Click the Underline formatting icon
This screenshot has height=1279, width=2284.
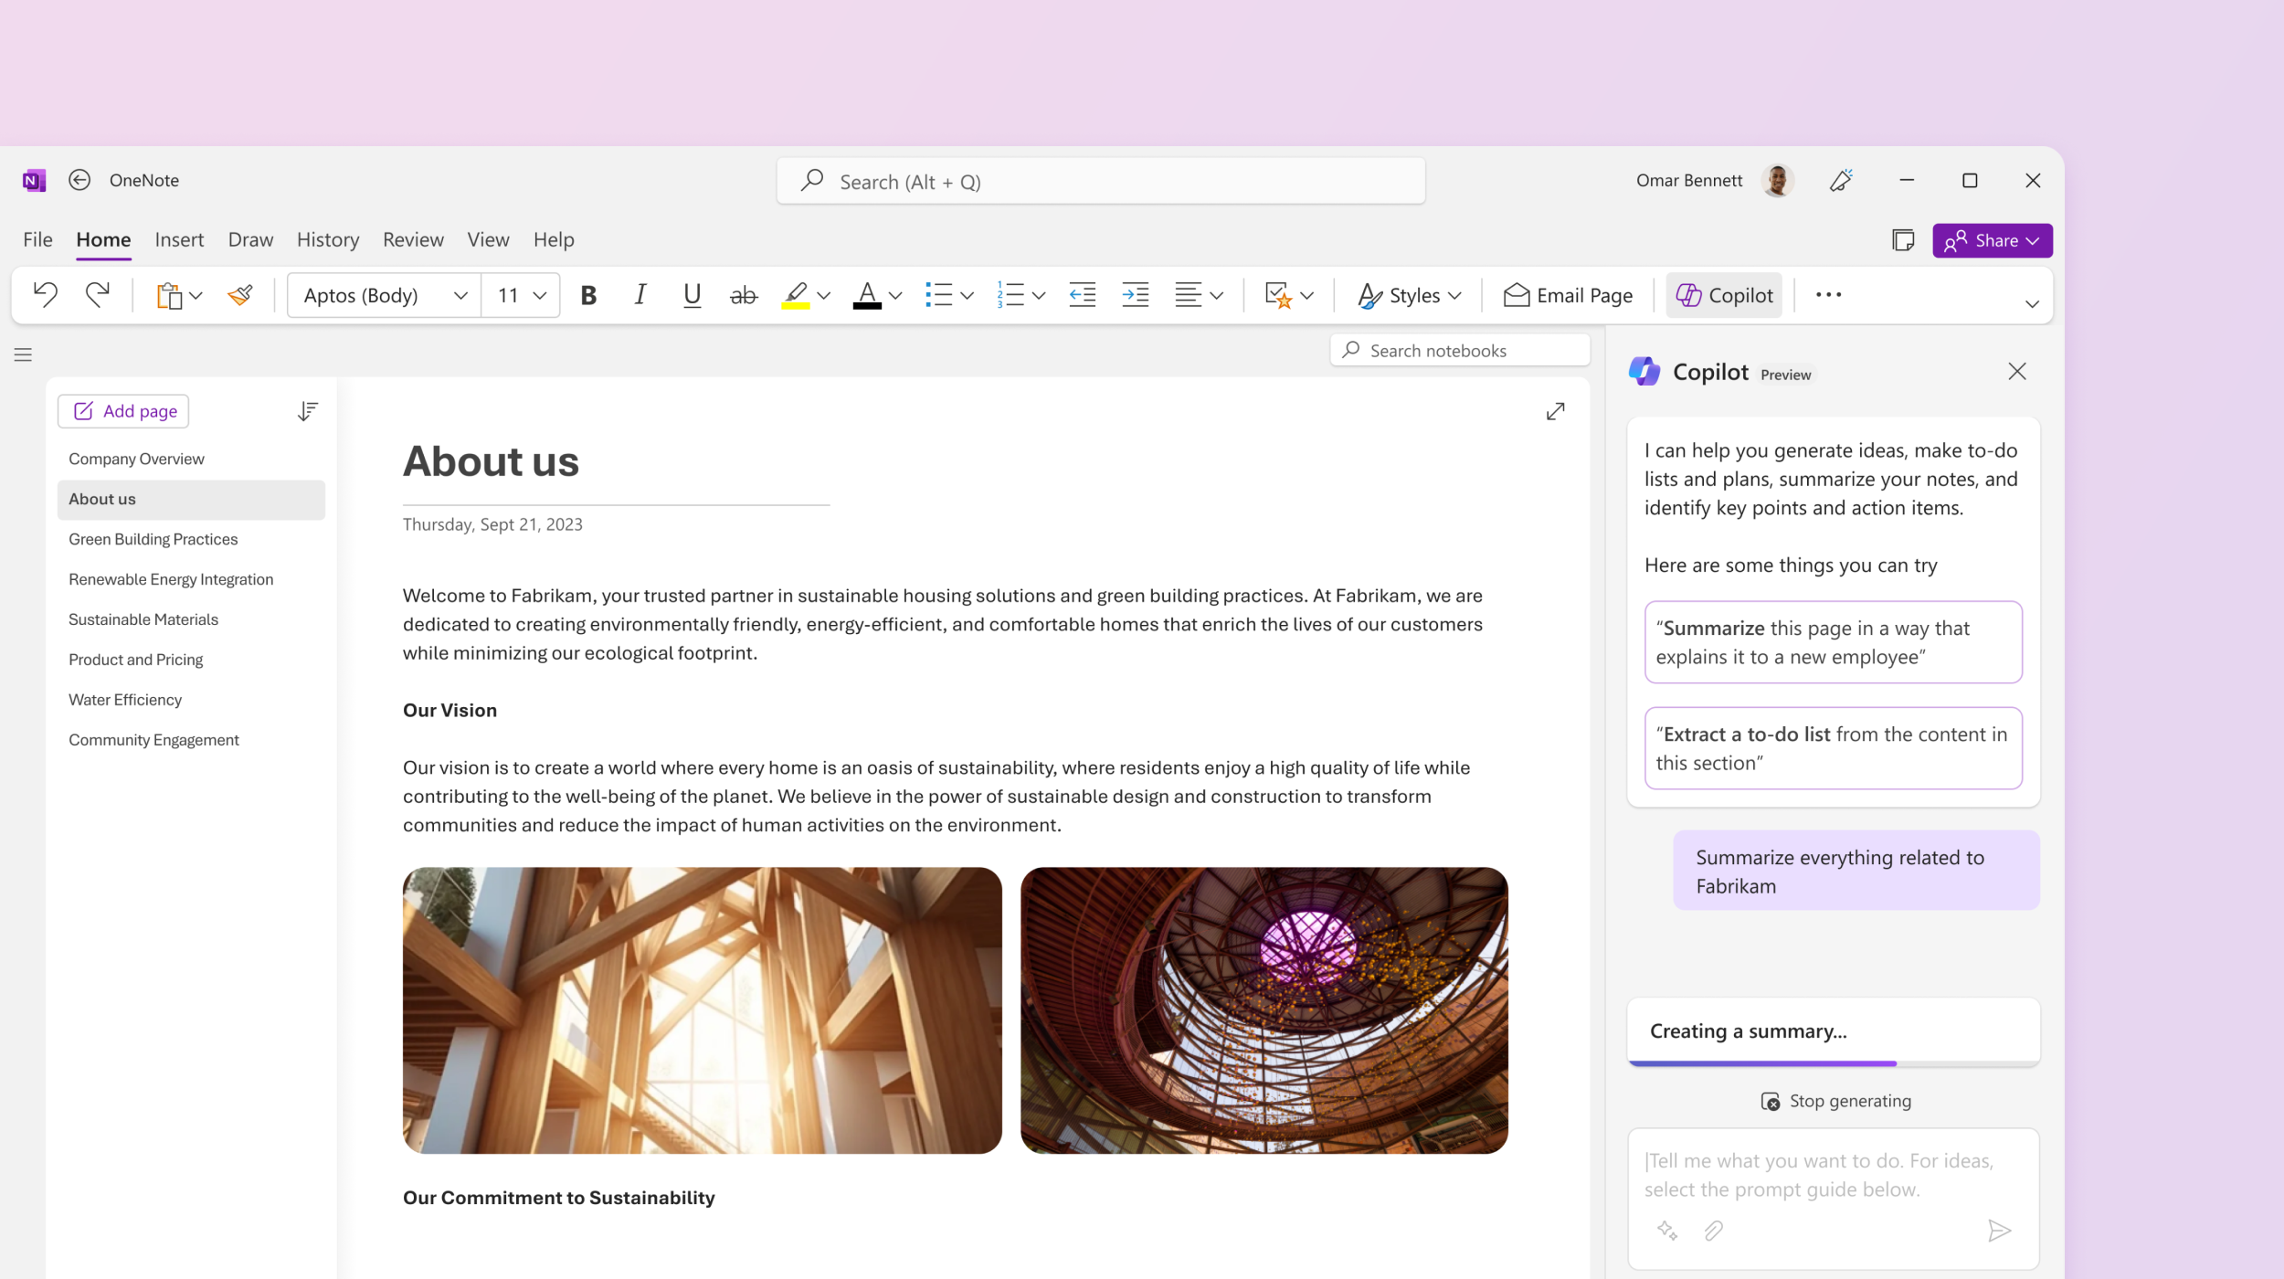pyautogui.click(x=690, y=295)
